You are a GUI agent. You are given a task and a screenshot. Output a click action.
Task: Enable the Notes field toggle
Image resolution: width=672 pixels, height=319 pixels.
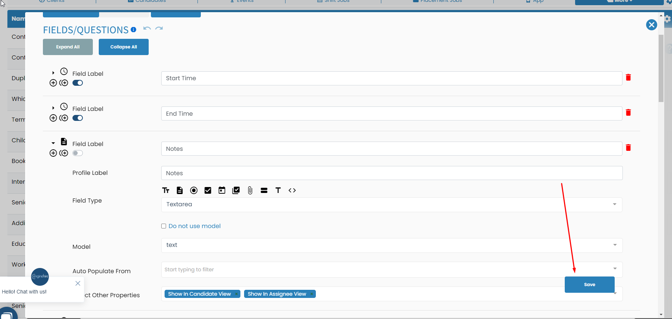pyautogui.click(x=78, y=153)
